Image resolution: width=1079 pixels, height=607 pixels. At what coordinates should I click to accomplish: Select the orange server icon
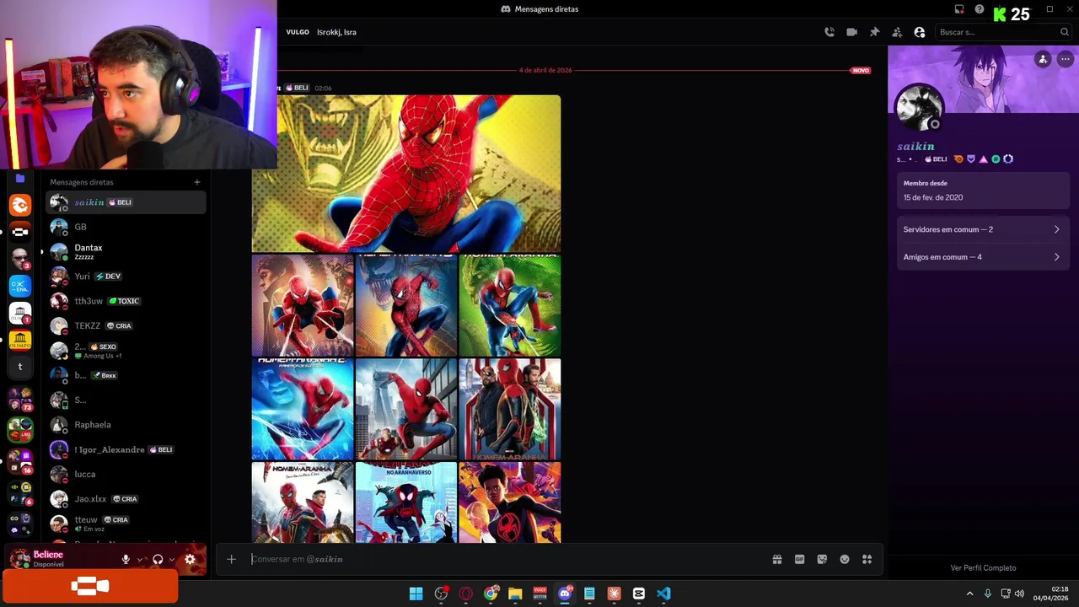click(x=20, y=205)
